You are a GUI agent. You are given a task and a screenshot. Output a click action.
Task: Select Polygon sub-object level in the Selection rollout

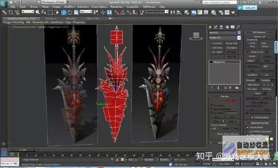pyautogui.click(x=229, y=101)
